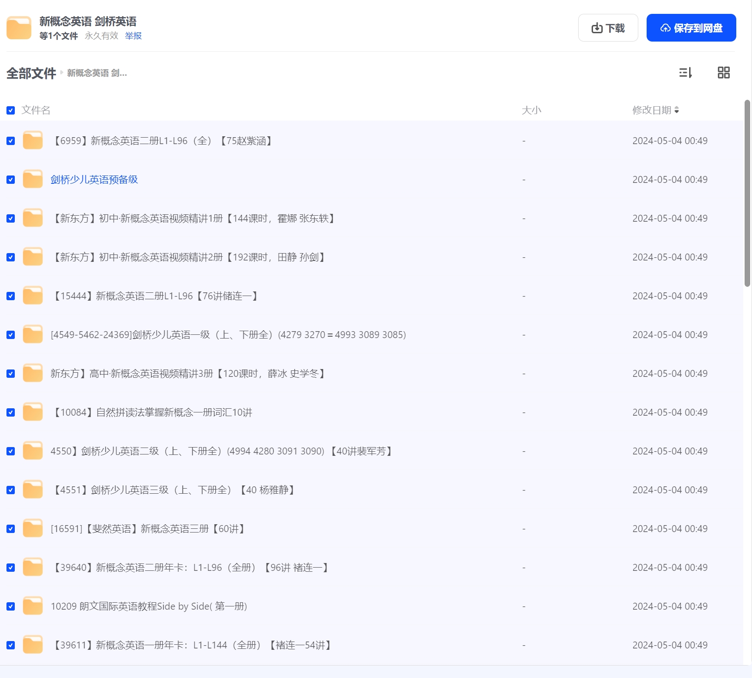Switch to grid view icon
752x678 pixels.
tap(723, 73)
